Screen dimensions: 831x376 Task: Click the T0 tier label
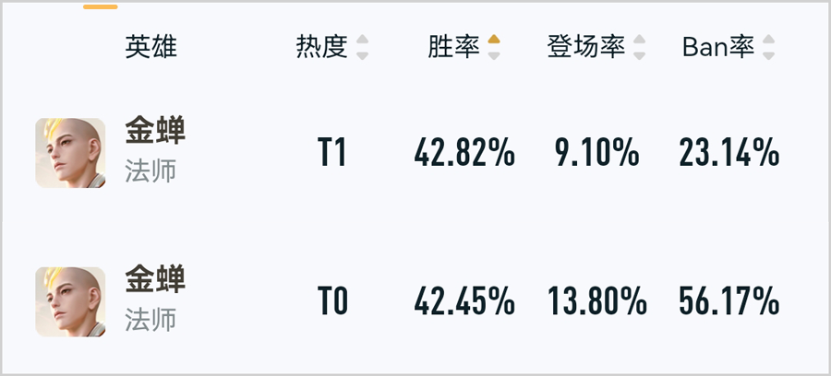[x=332, y=301]
